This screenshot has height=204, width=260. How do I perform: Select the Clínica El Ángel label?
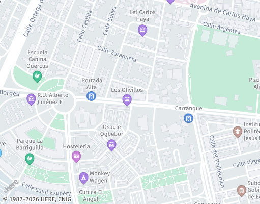click(x=91, y=195)
